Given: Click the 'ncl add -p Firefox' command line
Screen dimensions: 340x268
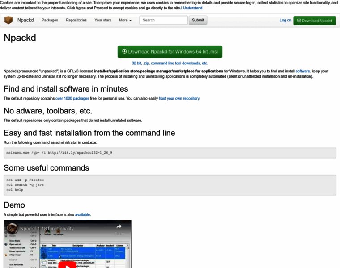Looking at the screenshot, I should click(x=25, y=180).
